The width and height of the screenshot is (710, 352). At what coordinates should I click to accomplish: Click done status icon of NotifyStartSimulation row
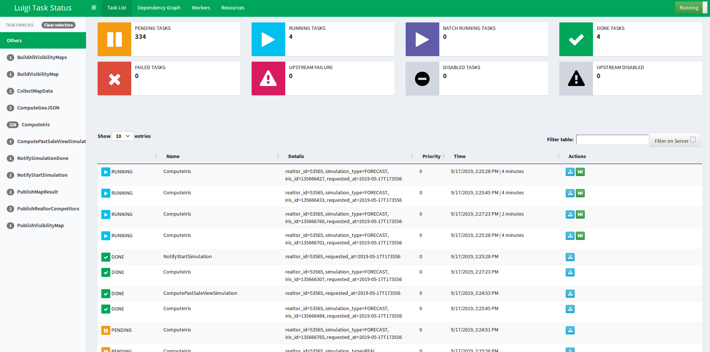(106, 257)
